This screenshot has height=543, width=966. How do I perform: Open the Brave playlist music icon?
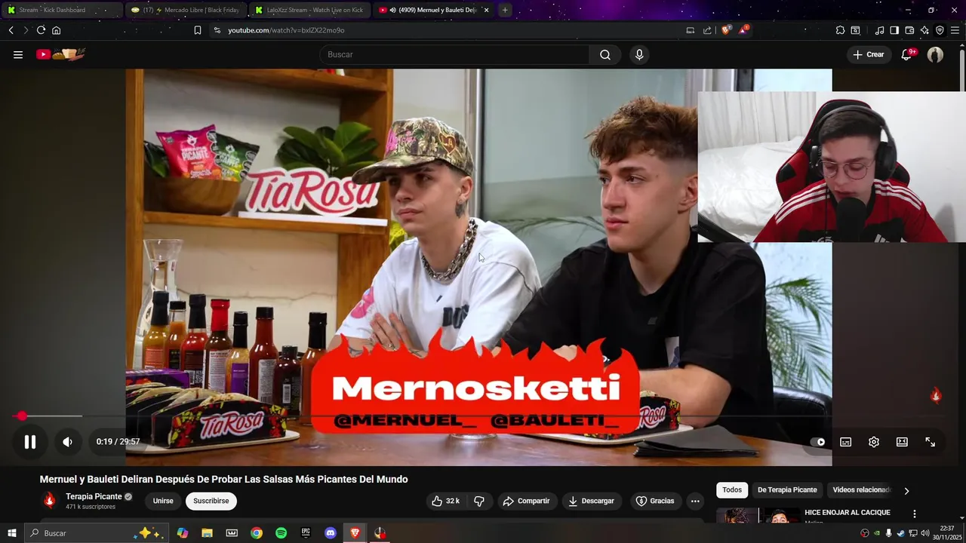[x=879, y=30]
